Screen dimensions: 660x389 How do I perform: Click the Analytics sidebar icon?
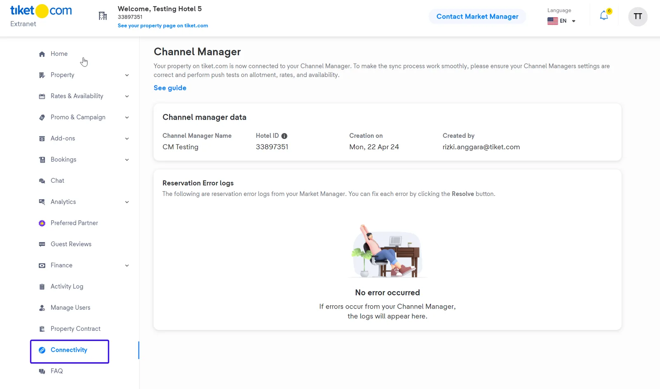[42, 202]
